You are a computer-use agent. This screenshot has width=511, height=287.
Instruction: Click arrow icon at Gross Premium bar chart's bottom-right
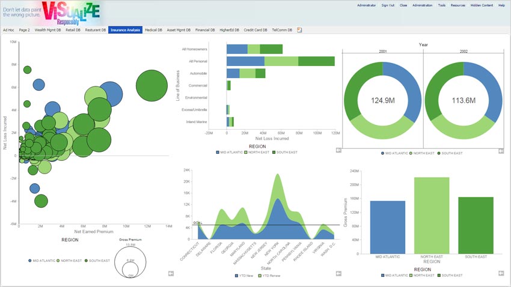[501, 273]
